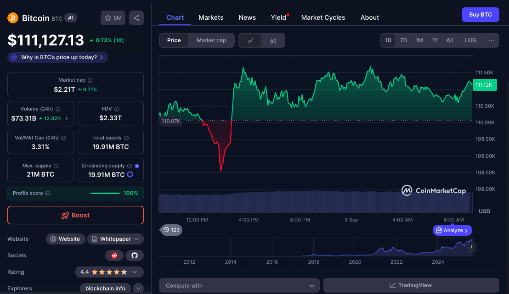Open the 123 history events badge
This screenshot has width=509, height=294.
(171, 230)
